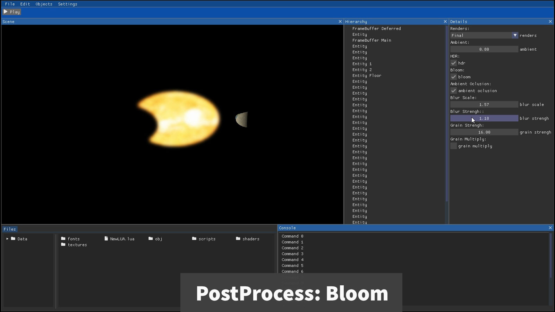The height and width of the screenshot is (312, 555).
Task: Select Entity Floor in Hierarchy
Action: [367, 76]
